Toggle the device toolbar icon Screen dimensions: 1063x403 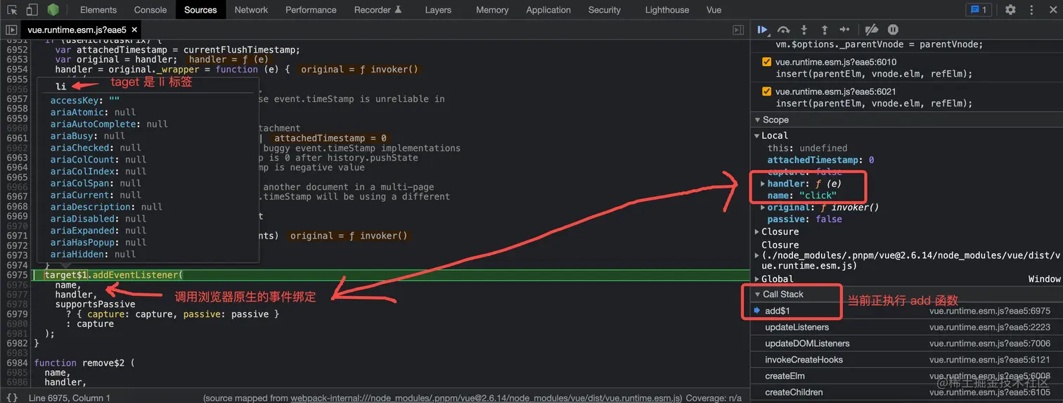point(32,10)
